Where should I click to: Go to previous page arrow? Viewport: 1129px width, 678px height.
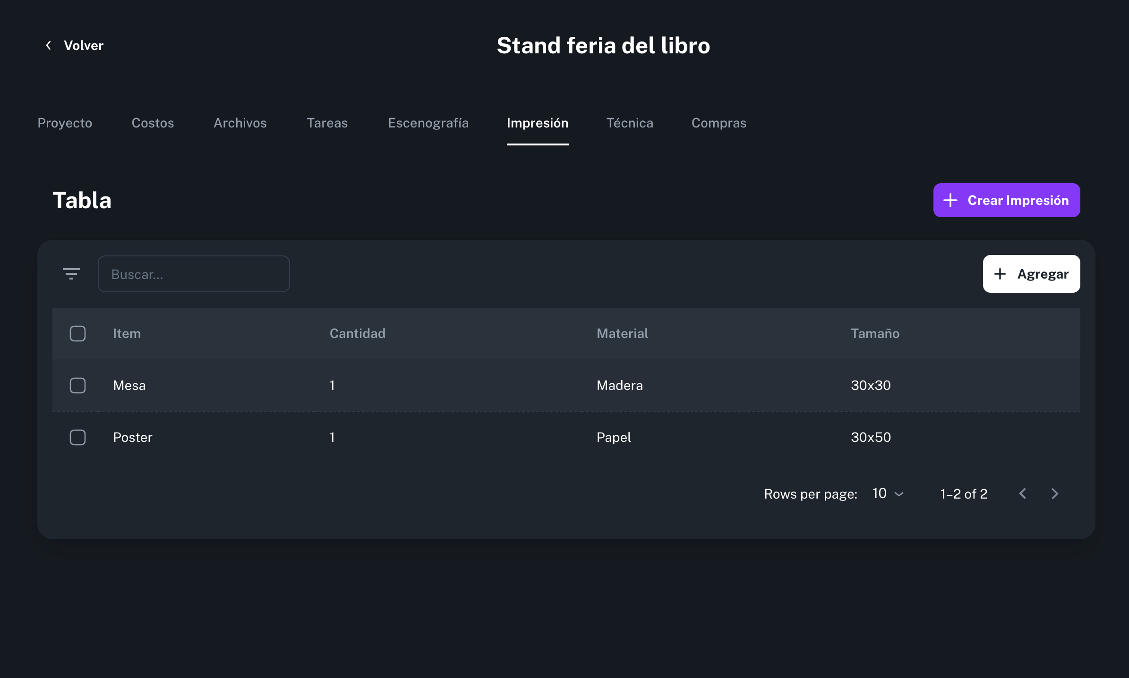tap(1023, 494)
